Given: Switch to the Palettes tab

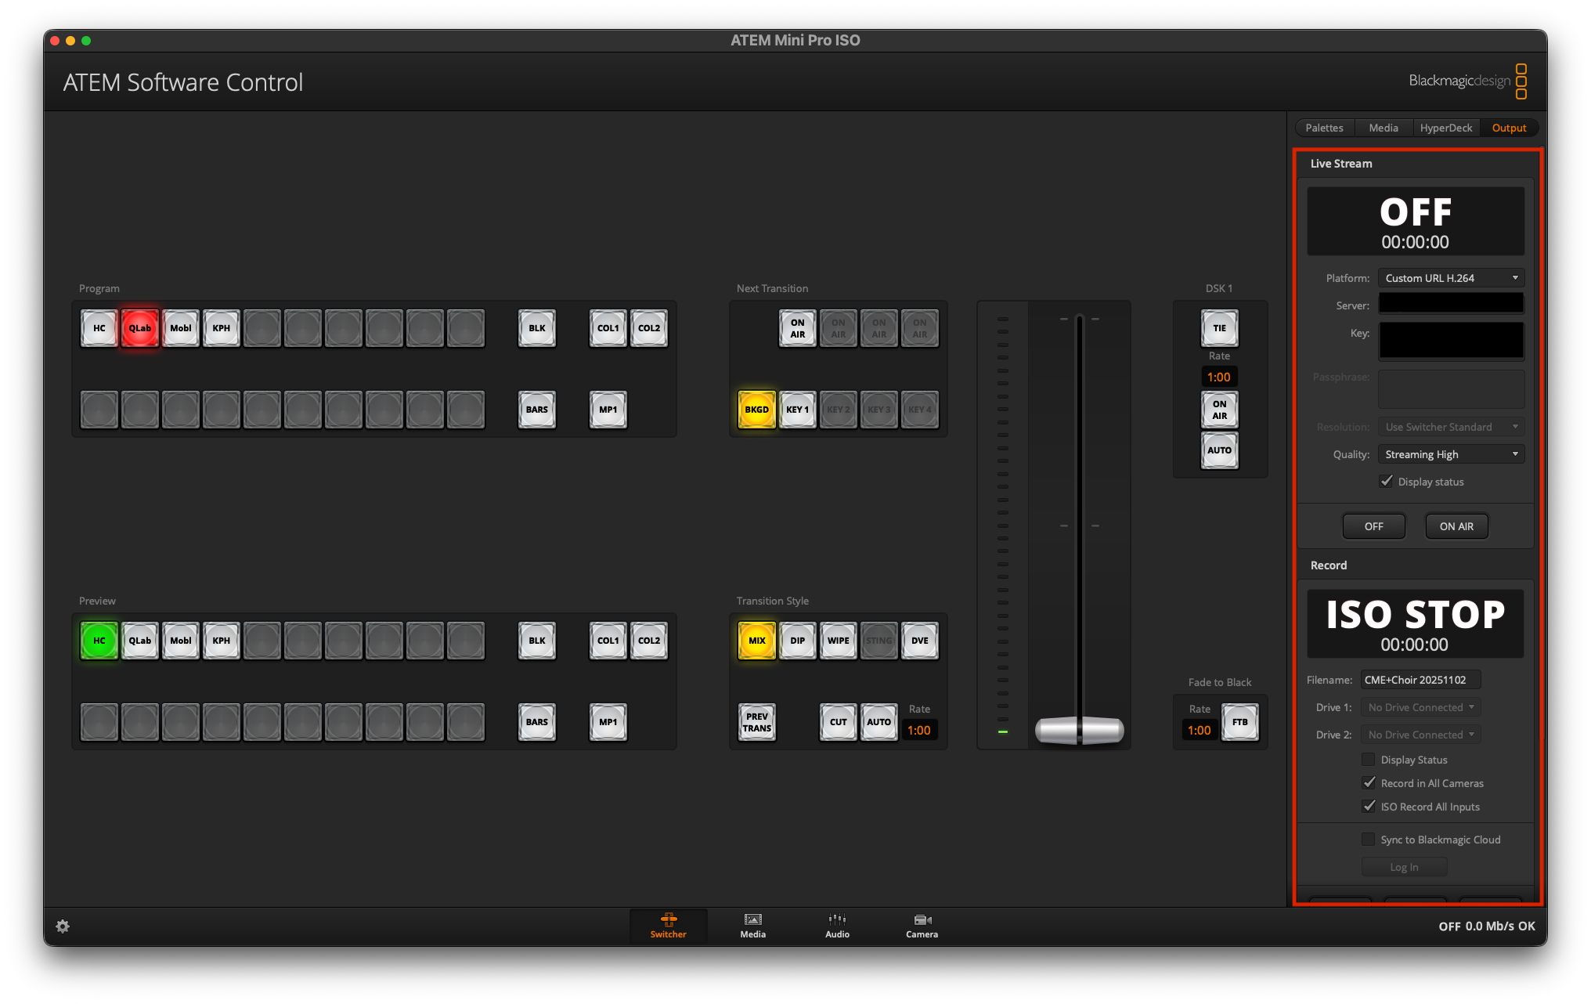Looking at the screenshot, I should coord(1324,128).
